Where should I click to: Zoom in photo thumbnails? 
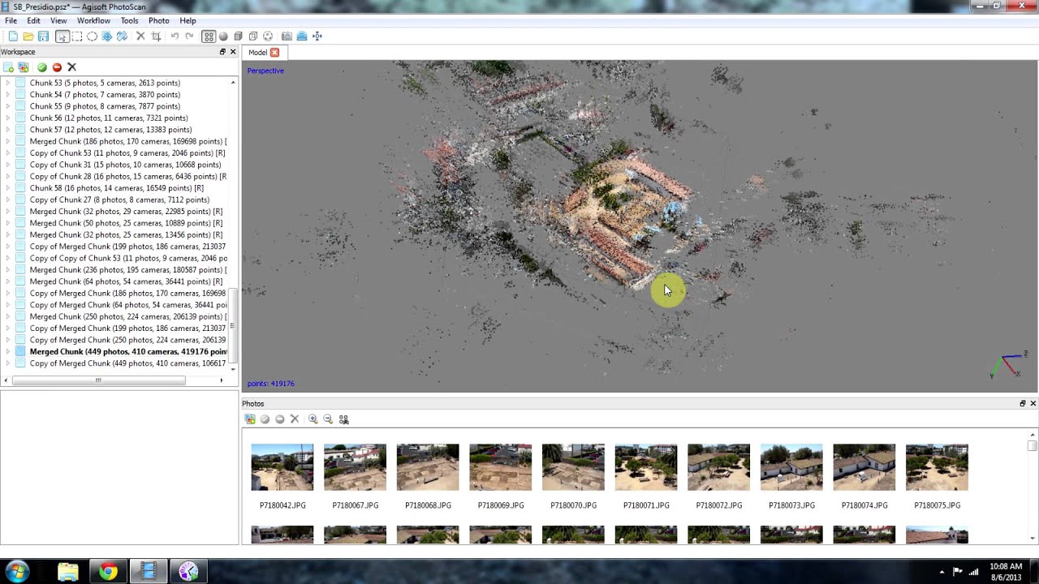(x=313, y=419)
